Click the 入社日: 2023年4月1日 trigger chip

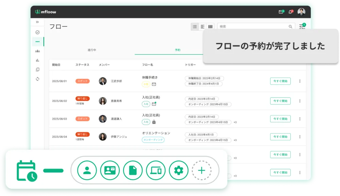pos(201,135)
